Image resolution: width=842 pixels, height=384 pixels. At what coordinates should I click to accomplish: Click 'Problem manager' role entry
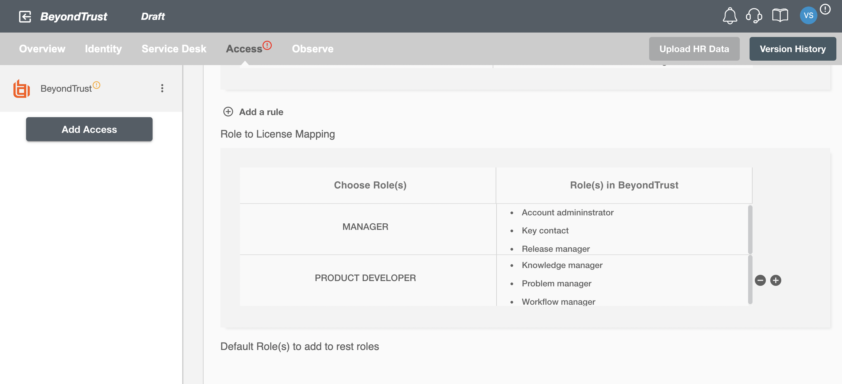[x=556, y=283]
